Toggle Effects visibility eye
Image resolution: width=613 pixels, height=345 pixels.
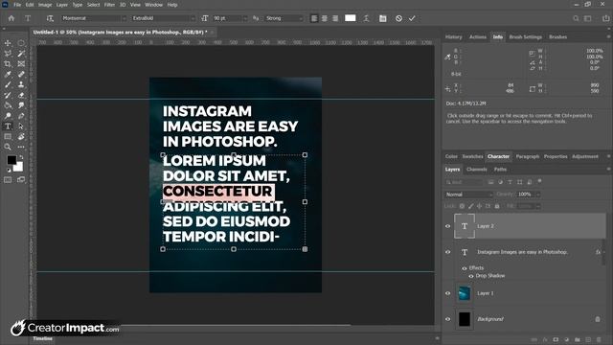[465, 268]
